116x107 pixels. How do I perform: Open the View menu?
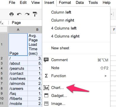[x=36, y=2]
